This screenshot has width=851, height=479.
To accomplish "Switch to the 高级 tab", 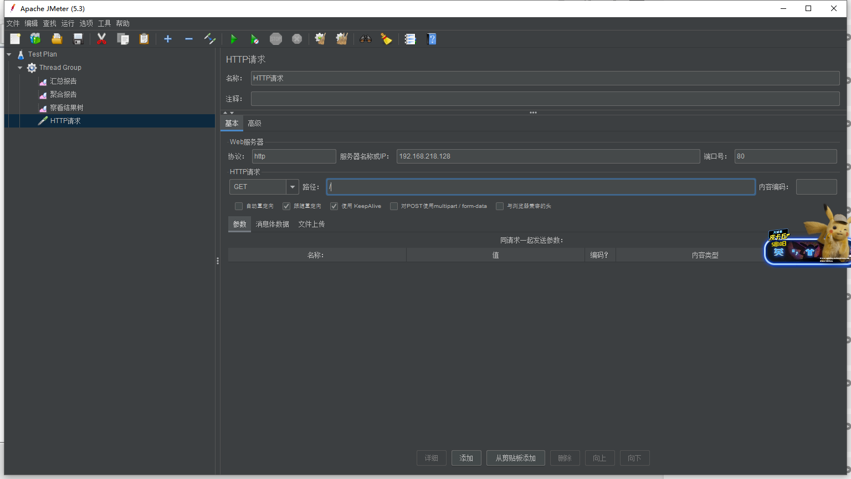I will [254, 123].
